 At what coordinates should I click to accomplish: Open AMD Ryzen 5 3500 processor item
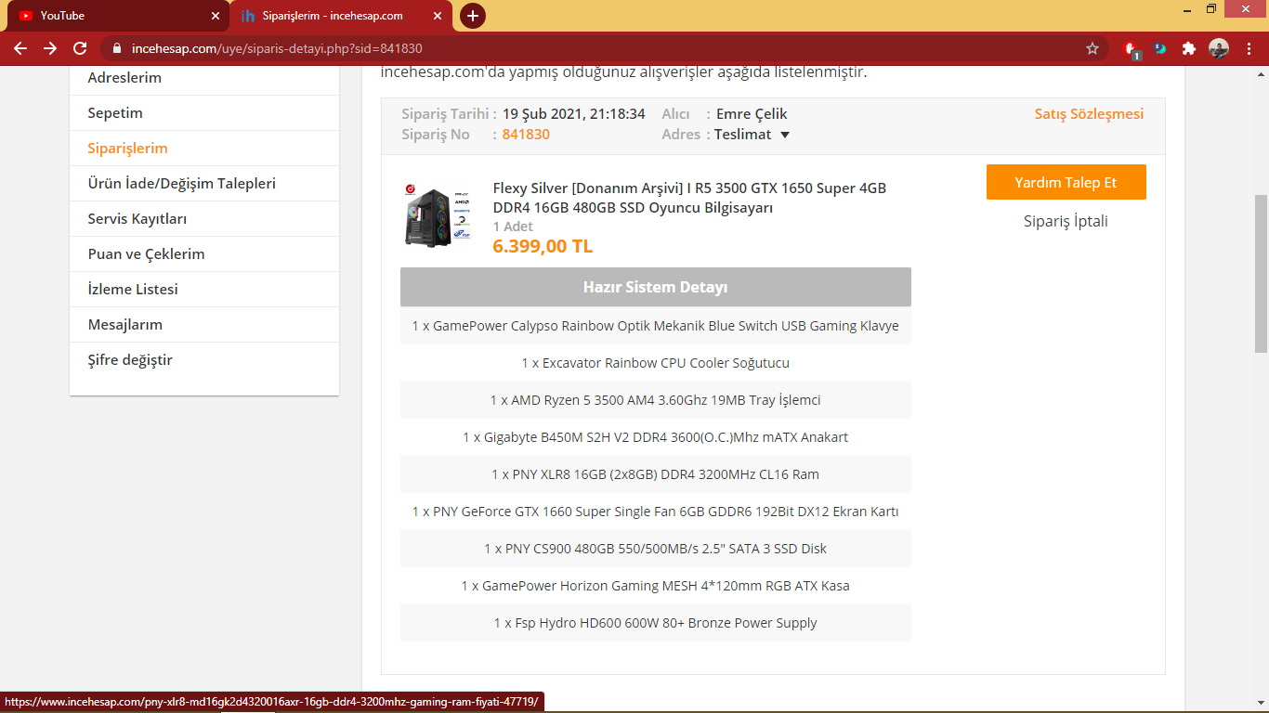click(655, 400)
